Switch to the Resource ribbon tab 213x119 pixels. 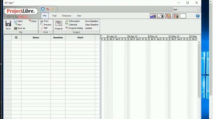click(x=67, y=16)
